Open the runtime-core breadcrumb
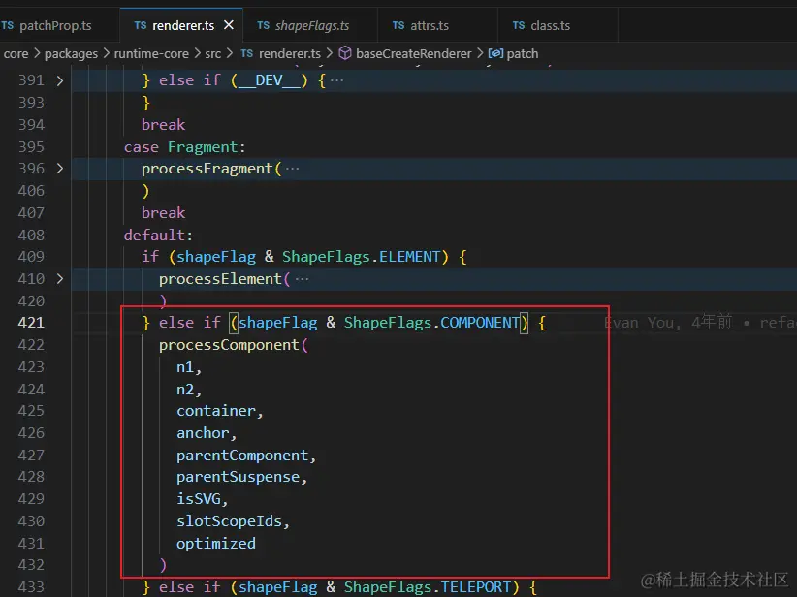Image resolution: width=797 pixels, height=597 pixels. pos(151,54)
